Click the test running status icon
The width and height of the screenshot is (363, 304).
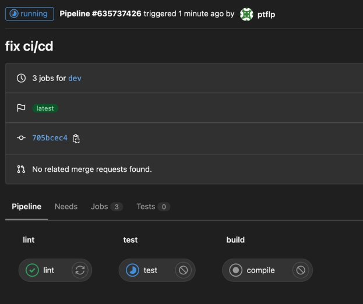tap(133, 270)
